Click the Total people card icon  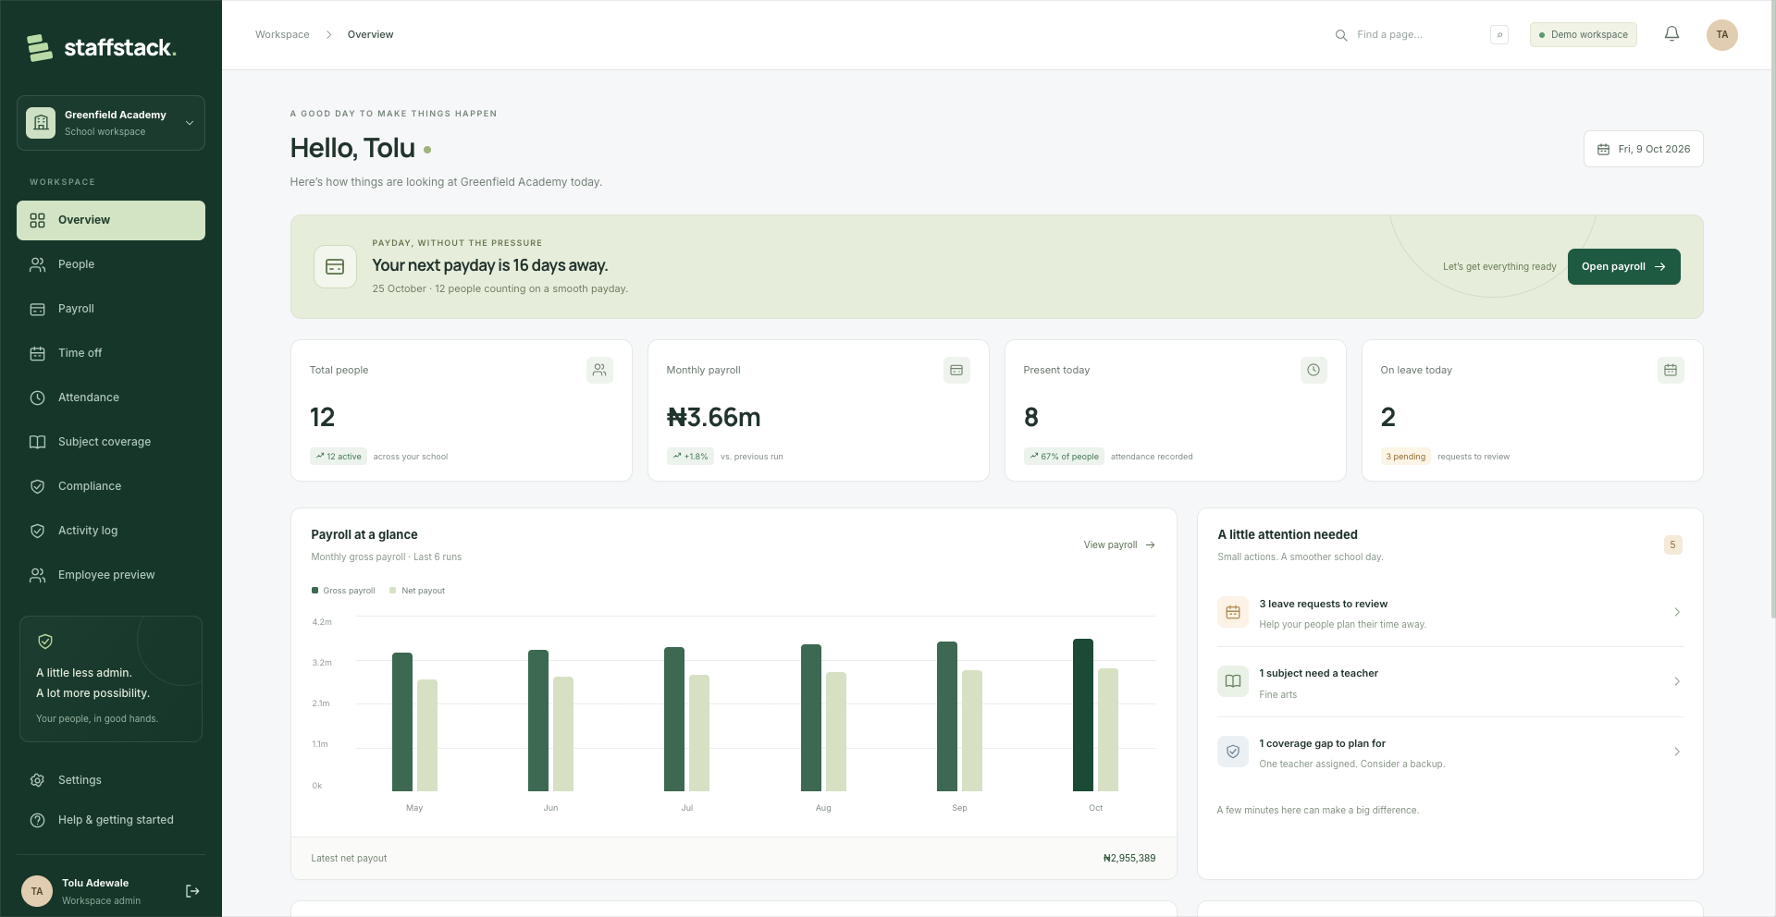pyautogui.click(x=599, y=370)
